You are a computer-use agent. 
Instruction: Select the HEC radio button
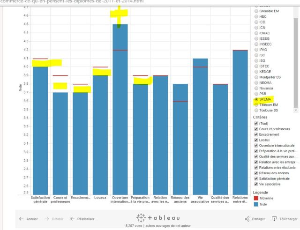click(256, 17)
